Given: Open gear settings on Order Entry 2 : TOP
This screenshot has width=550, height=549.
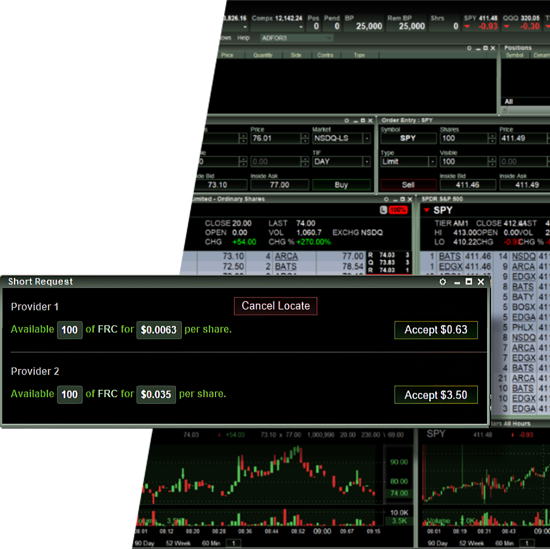Looking at the screenshot, I should pyautogui.click(x=347, y=120).
